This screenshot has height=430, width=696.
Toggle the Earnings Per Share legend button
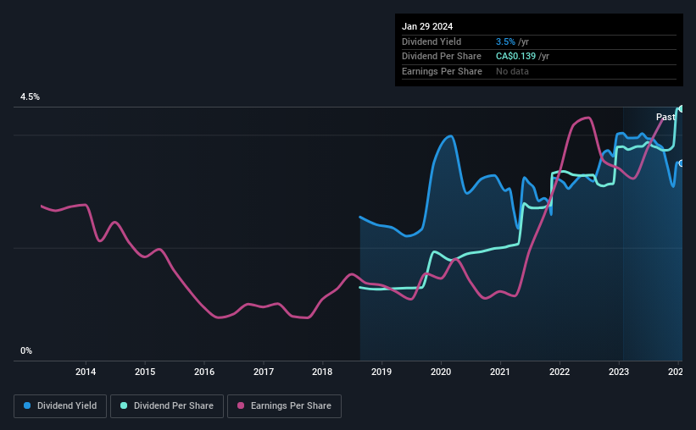point(284,406)
